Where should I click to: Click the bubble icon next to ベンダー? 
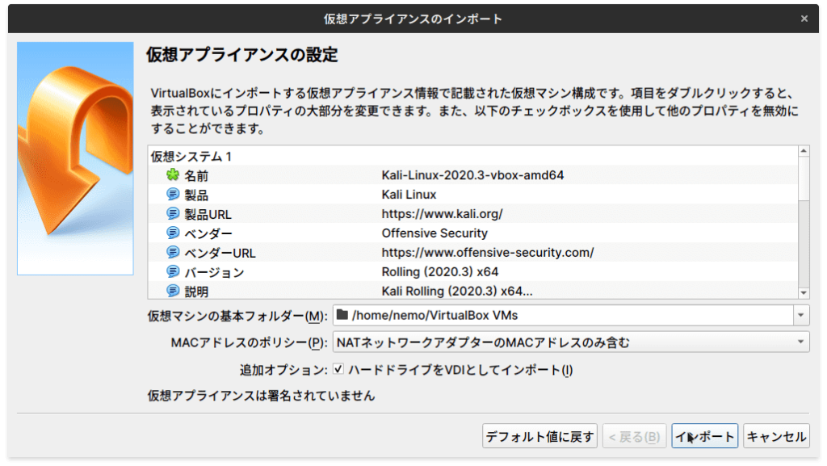click(x=173, y=233)
